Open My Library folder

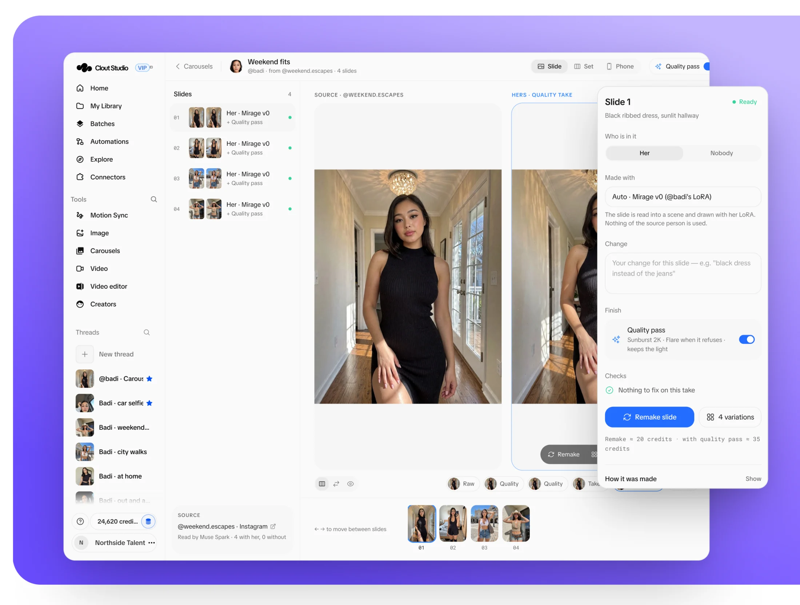105,106
